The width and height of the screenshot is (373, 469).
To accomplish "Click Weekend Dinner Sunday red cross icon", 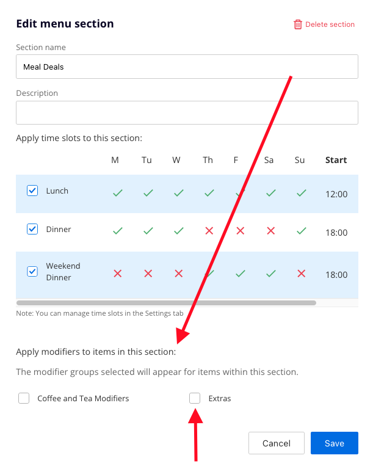I will [301, 274].
